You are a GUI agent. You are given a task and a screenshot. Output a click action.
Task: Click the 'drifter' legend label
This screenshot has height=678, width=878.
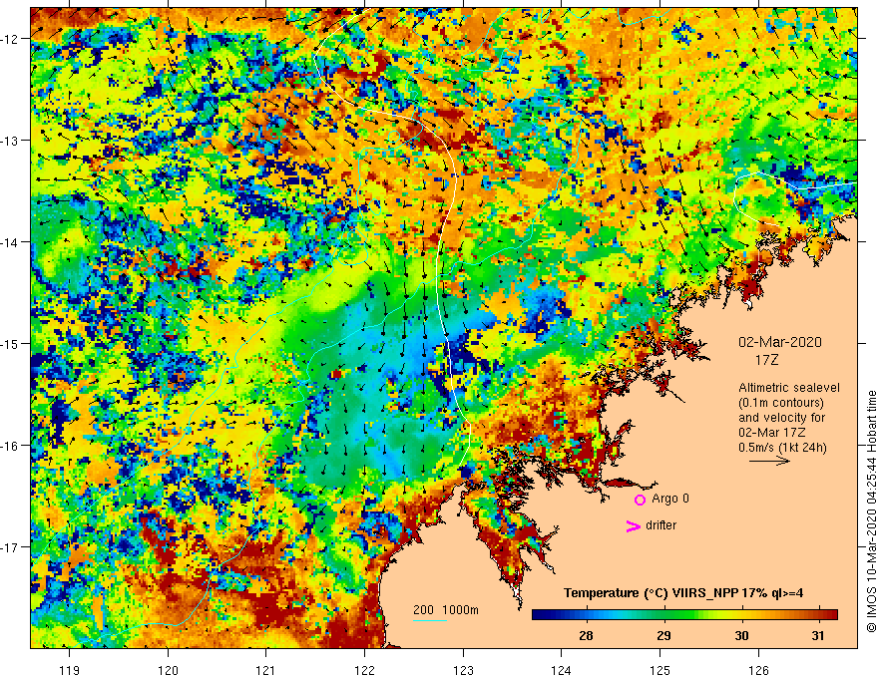(660, 525)
